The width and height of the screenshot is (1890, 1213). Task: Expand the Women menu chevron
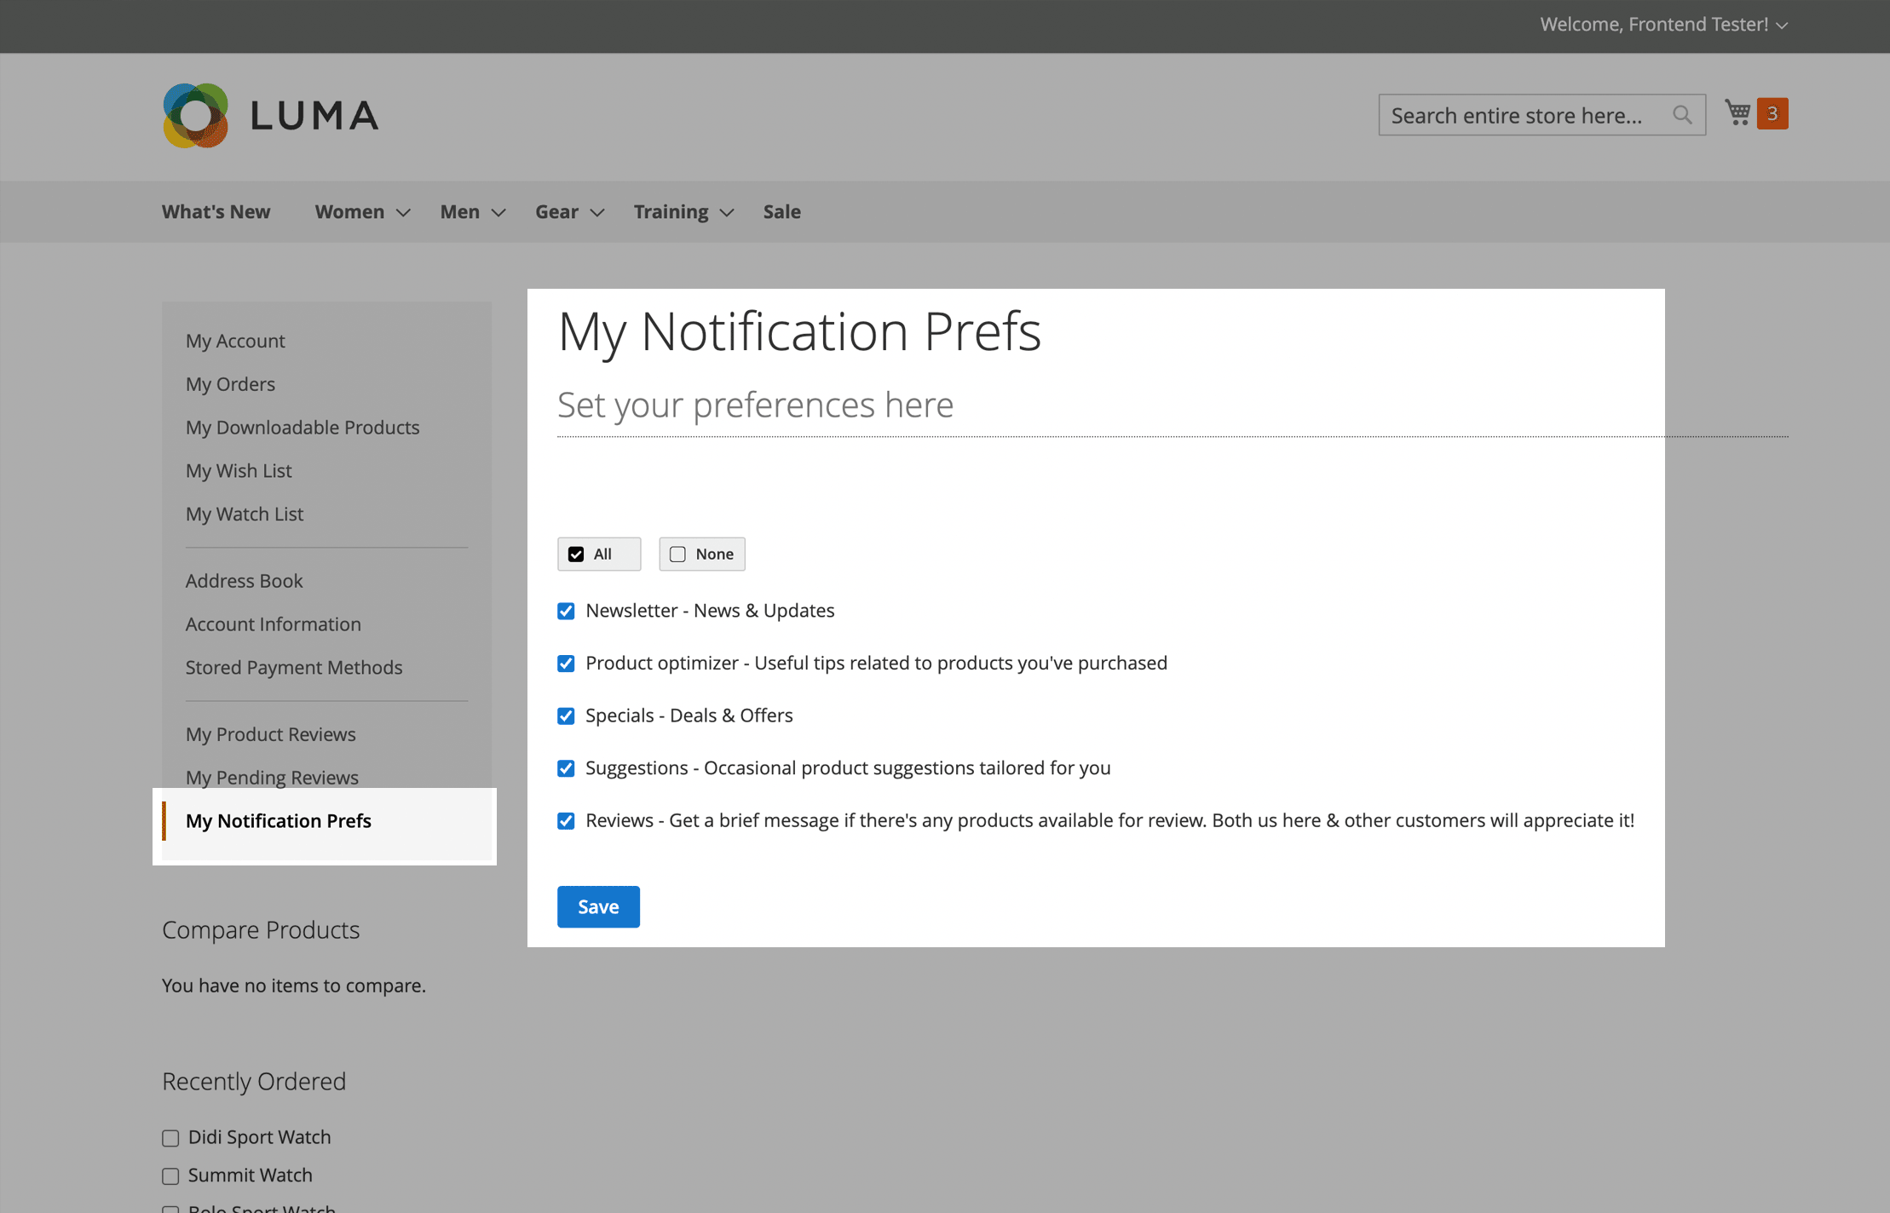(x=404, y=213)
